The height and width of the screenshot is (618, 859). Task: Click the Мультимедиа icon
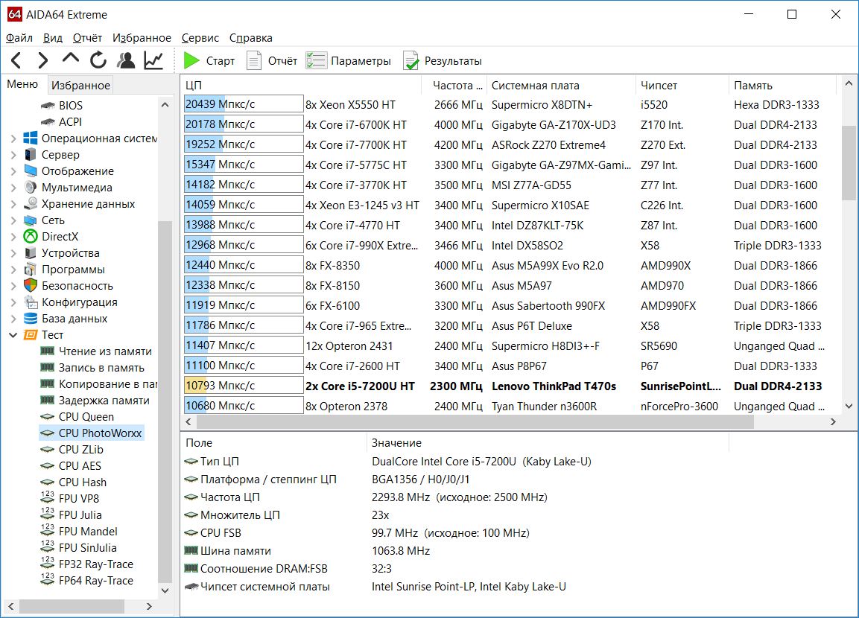[31, 187]
